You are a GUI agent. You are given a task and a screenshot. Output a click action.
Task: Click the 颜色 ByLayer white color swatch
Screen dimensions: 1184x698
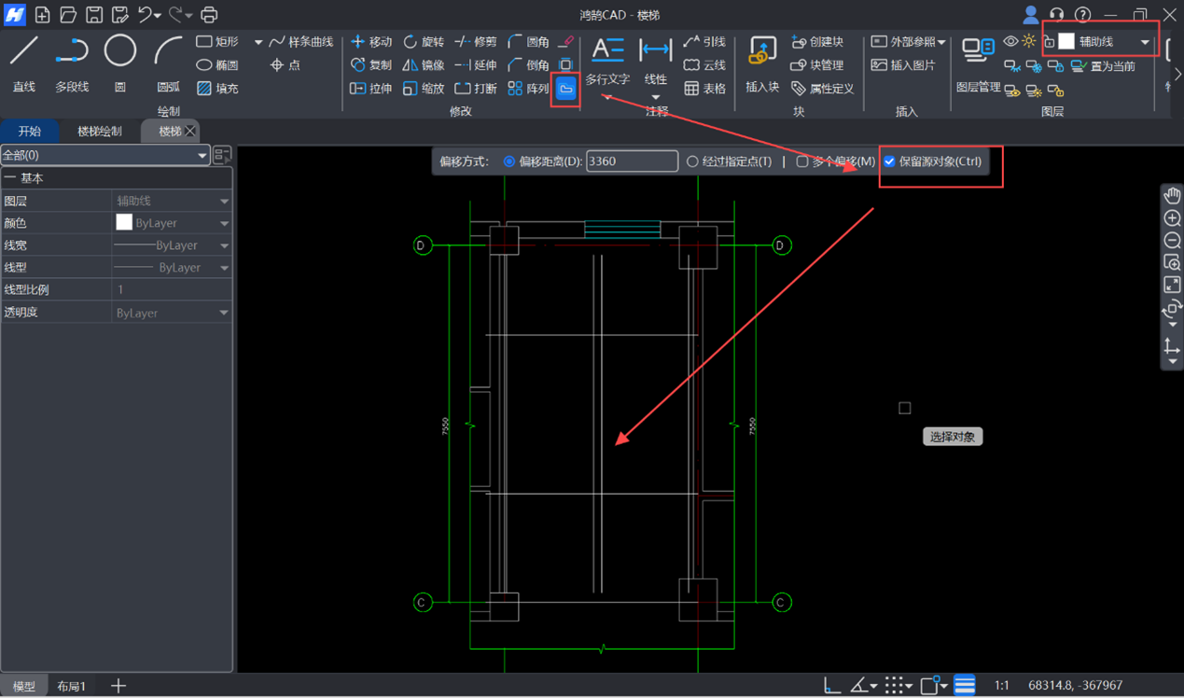pyautogui.click(x=124, y=223)
